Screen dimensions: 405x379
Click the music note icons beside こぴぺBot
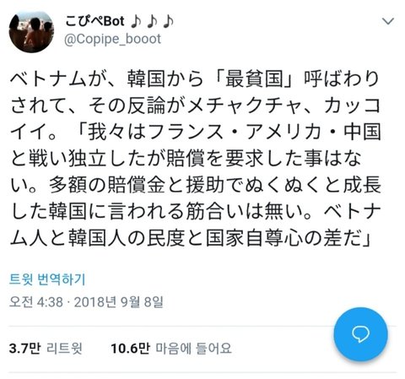tap(152, 22)
